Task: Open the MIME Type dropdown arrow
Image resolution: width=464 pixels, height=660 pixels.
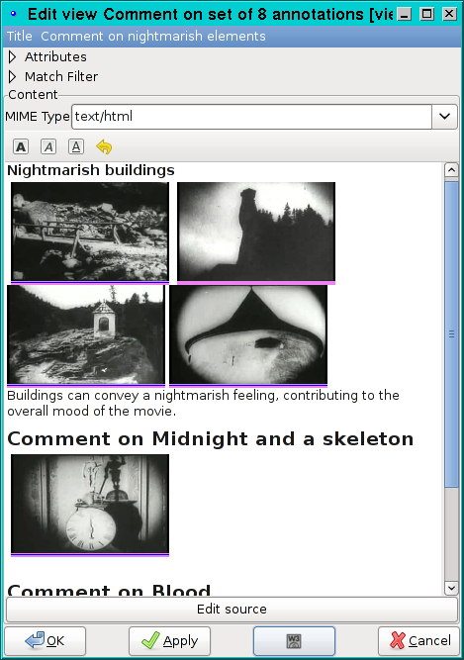Action: pyautogui.click(x=444, y=117)
